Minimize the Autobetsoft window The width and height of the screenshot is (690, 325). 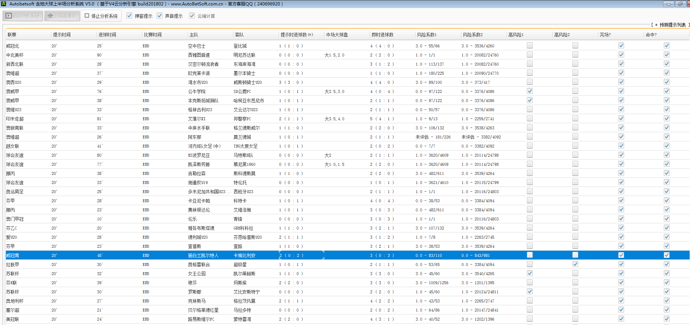669,4
